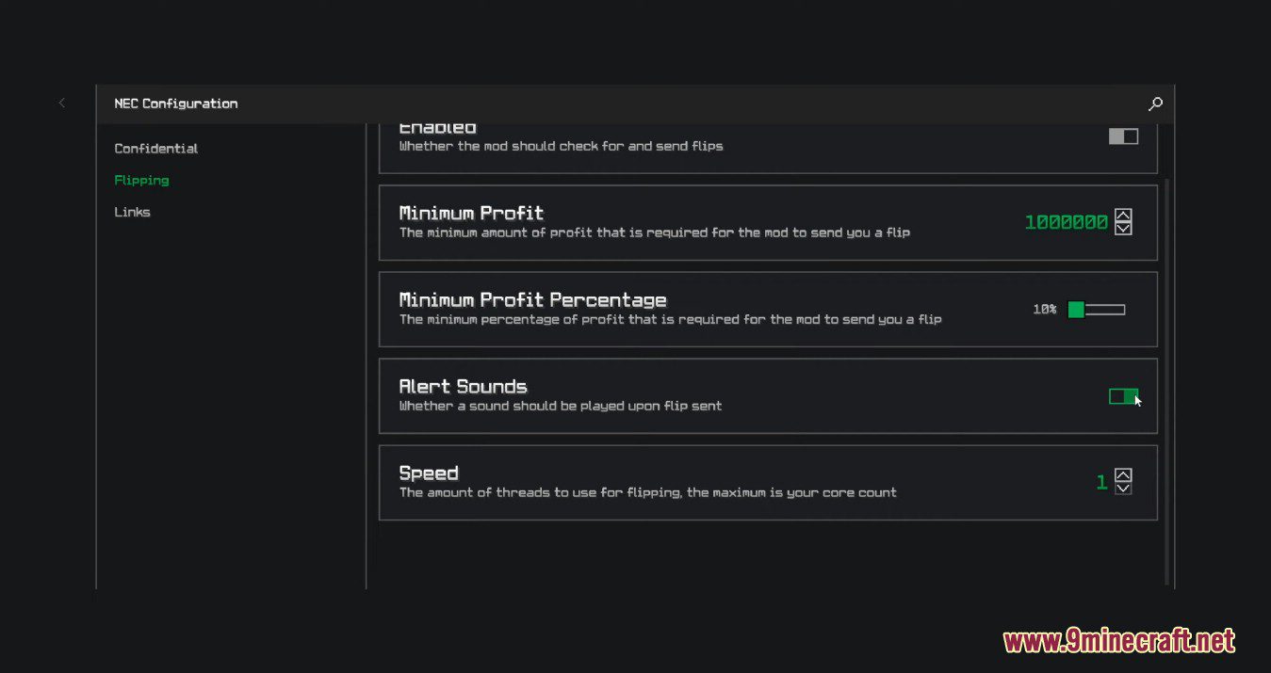
Task: Click the green Speed value 1
Action: (1101, 483)
